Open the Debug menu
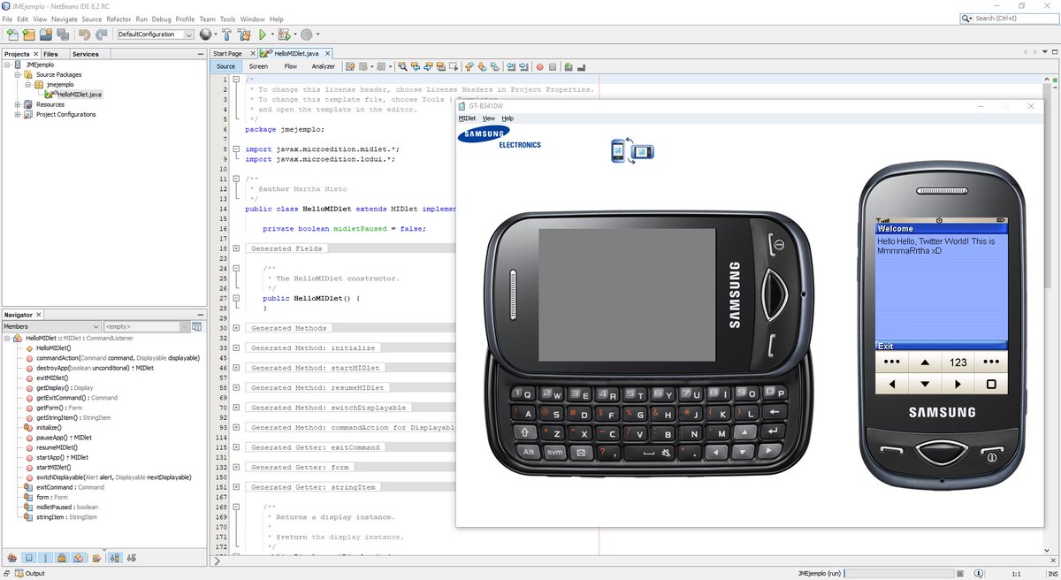Image resolution: width=1061 pixels, height=580 pixels. pyautogui.click(x=162, y=19)
